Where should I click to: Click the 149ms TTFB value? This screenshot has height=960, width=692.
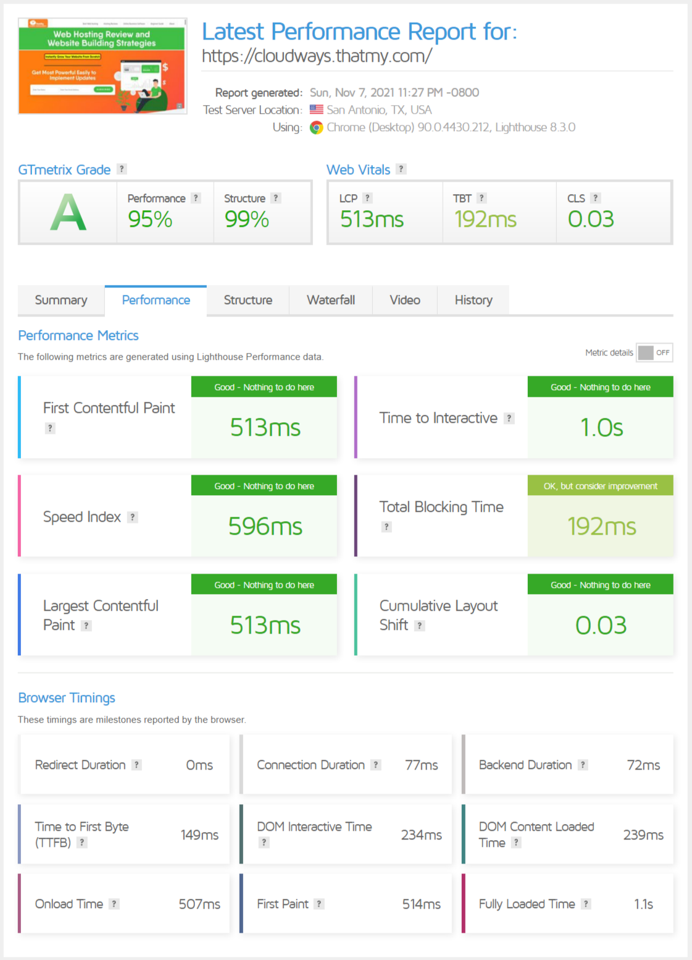pos(199,835)
